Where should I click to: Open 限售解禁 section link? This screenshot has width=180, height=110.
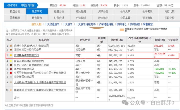148,24
